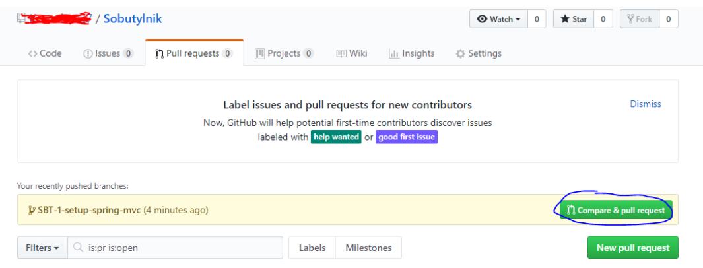703x268 pixels.
Task: Click the Issues tab counter badge
Action: (x=128, y=53)
